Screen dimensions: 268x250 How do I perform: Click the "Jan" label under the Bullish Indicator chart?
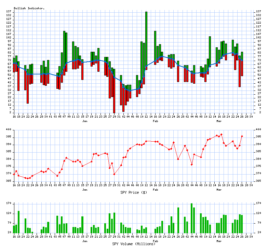tap(85, 121)
